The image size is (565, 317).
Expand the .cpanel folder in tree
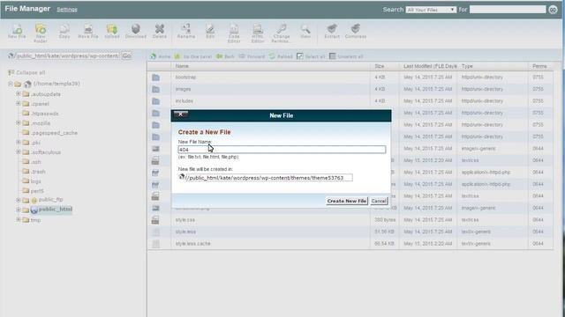point(18,104)
